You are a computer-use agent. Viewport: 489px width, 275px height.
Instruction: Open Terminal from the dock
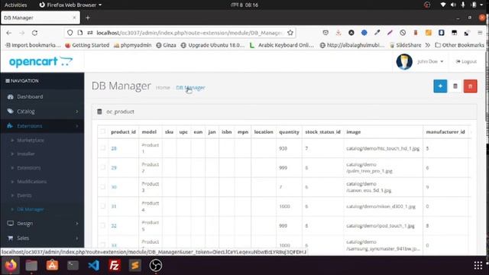(x=73, y=266)
